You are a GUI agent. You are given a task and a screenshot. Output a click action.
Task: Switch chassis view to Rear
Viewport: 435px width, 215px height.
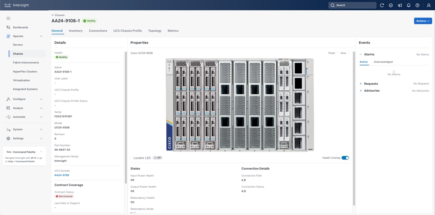pos(343,53)
